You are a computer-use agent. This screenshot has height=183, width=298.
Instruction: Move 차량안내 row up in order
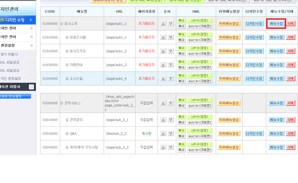pos(163,65)
